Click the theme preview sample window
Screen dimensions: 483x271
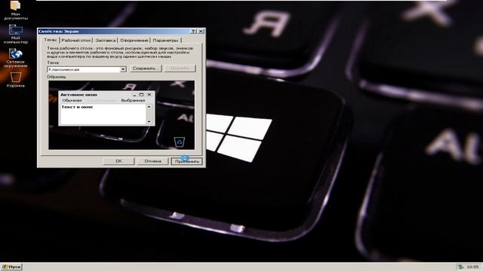pyautogui.click(x=106, y=108)
